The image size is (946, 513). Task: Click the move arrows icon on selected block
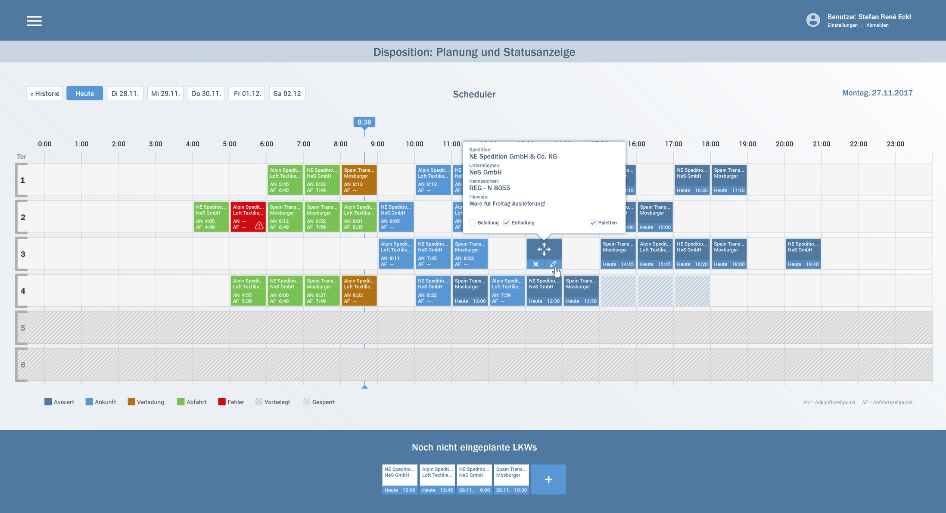click(544, 249)
